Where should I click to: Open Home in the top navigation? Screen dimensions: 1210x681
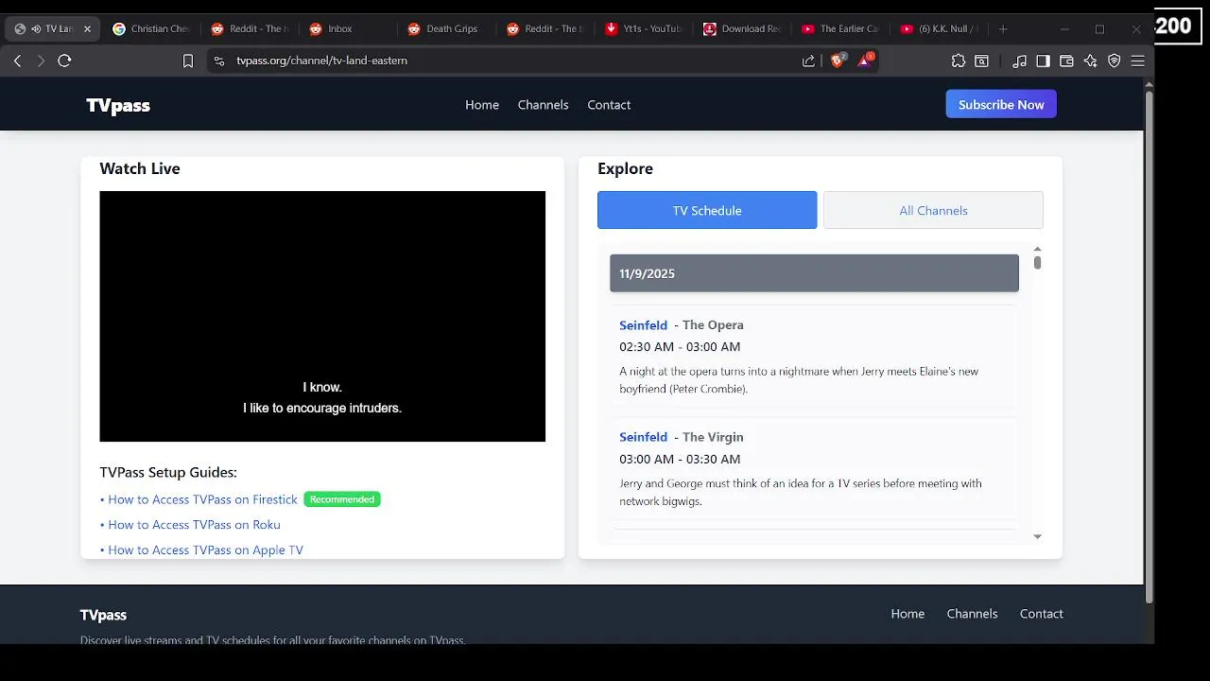[482, 105]
